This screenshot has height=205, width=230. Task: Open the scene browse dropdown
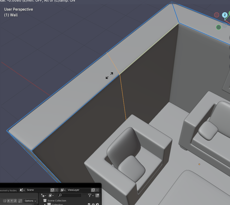[22, 190]
